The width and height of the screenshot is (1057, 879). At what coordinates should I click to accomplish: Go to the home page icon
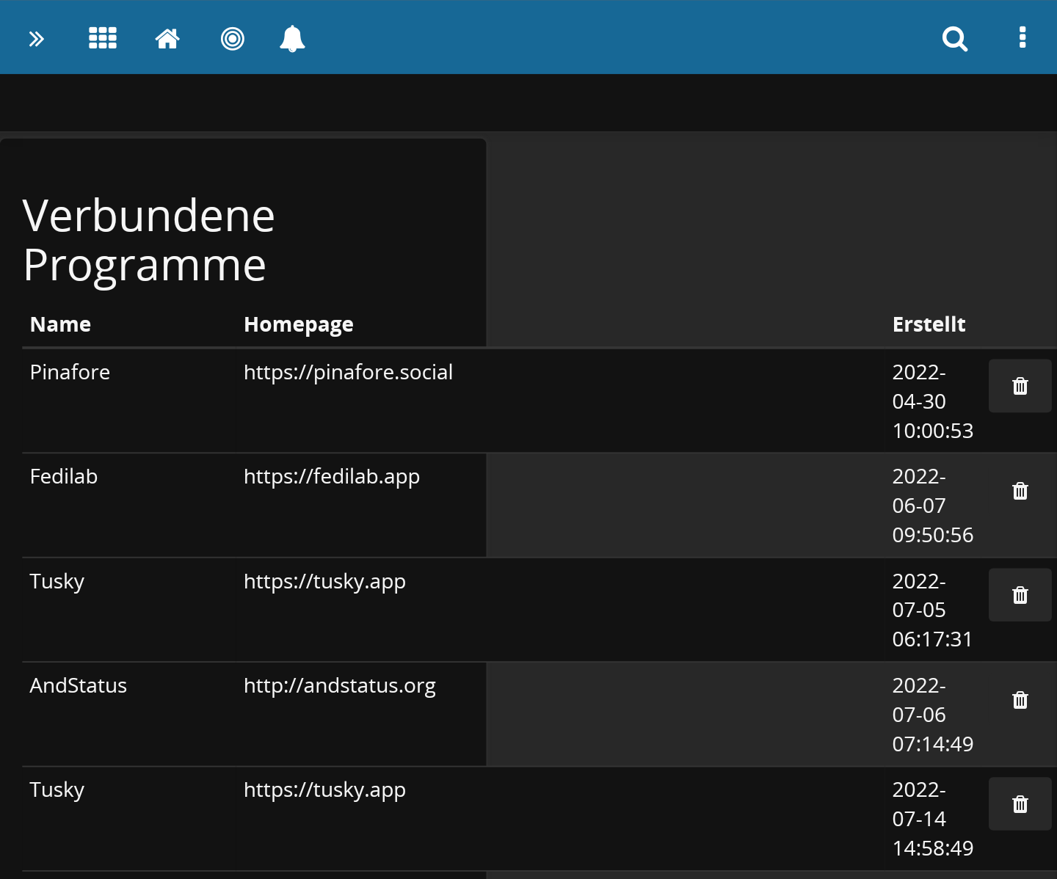coord(167,38)
